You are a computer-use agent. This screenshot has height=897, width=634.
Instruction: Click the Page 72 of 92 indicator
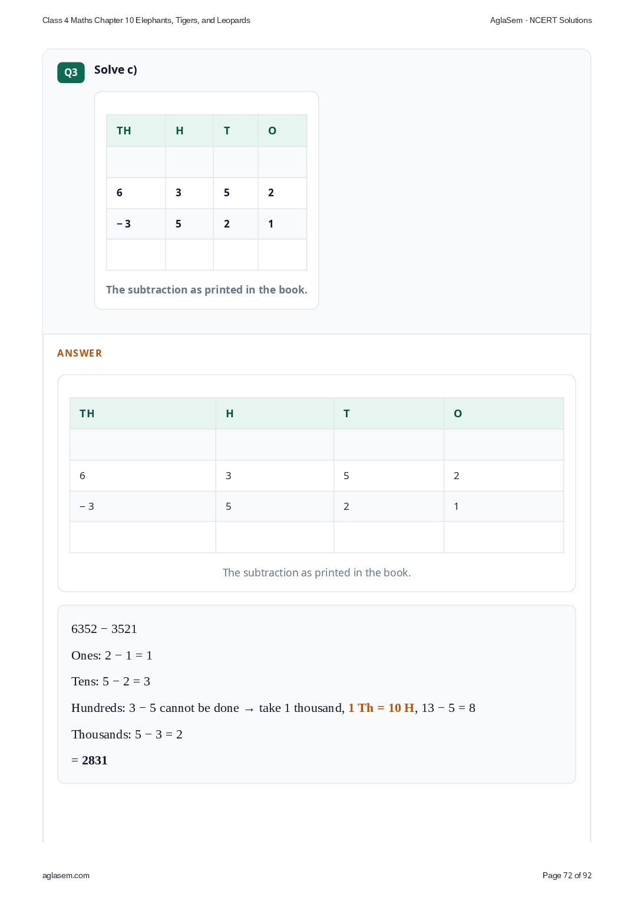(x=567, y=875)
